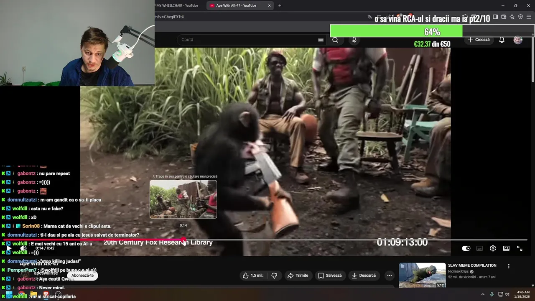Open the volume tray icon
This screenshot has height=301, width=535.
point(507,294)
